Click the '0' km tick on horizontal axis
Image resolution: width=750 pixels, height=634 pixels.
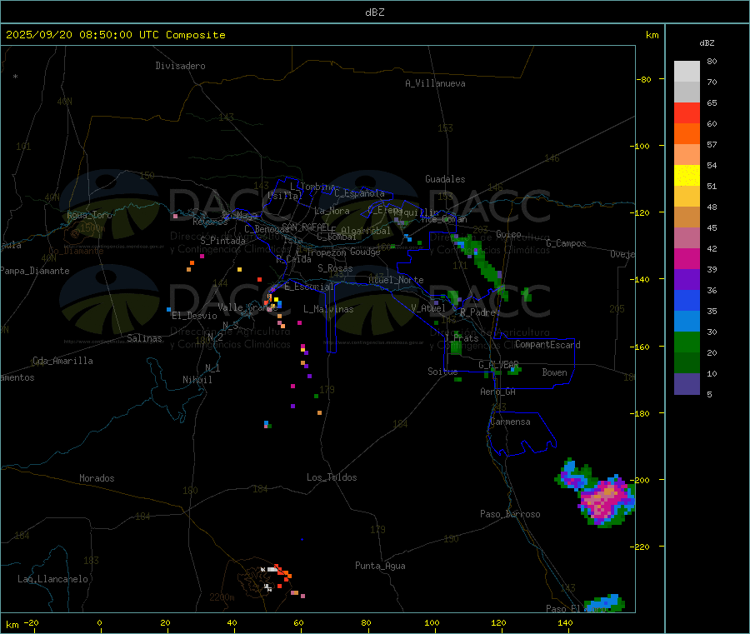click(99, 622)
